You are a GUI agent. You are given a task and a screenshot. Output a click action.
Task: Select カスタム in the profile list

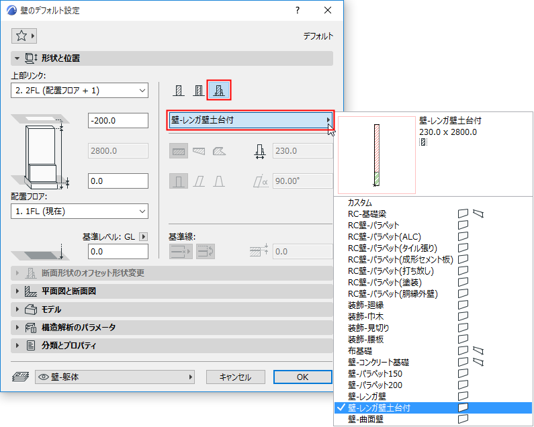(x=433, y=203)
